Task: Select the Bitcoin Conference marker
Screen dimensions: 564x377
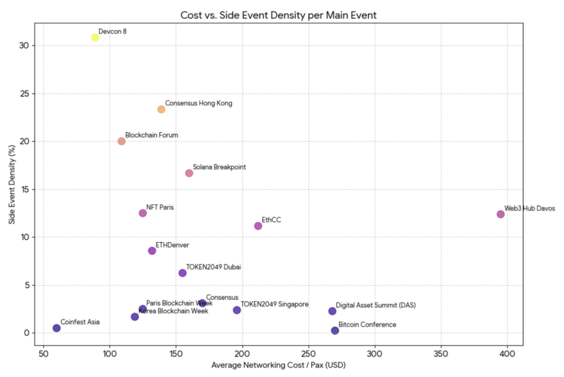Action: coord(334,330)
